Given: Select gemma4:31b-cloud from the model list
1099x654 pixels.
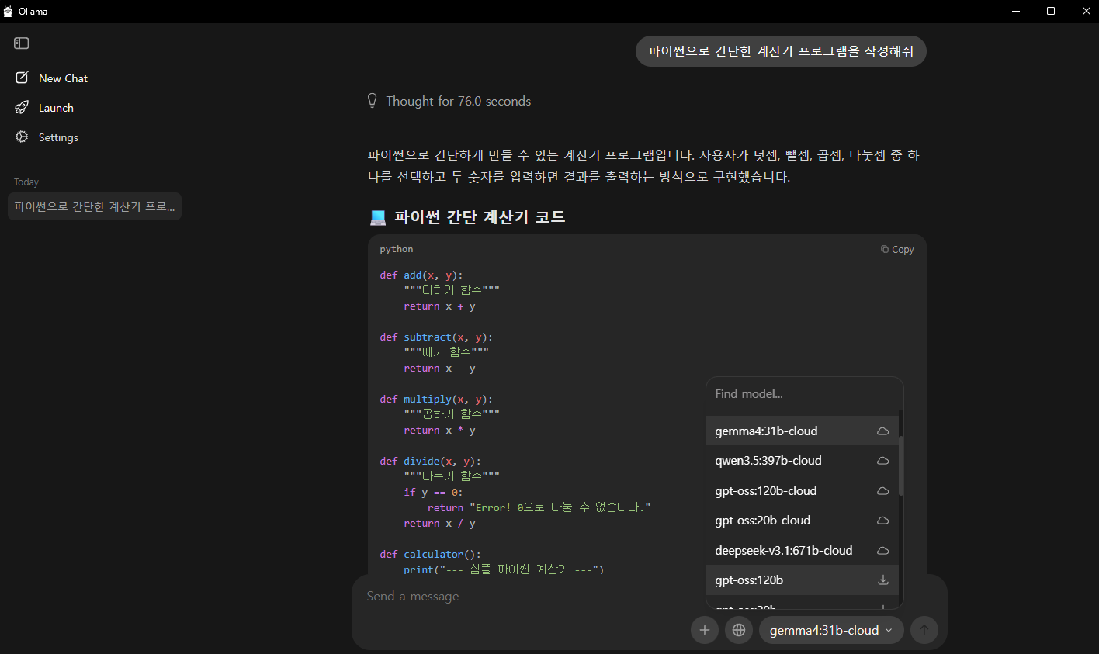Looking at the screenshot, I should pos(802,431).
